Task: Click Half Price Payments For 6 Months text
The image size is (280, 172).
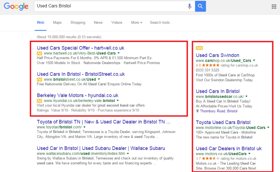Action: (x=95, y=58)
